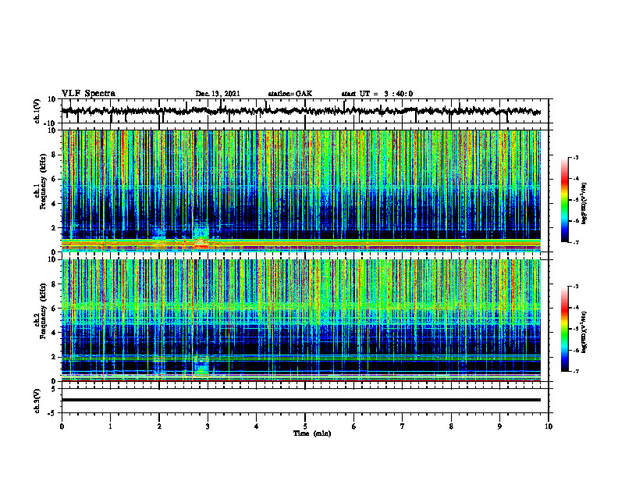The height and width of the screenshot is (478, 618).
Task: Click the "1" minute tick on the Time axis
Action: (x=110, y=426)
